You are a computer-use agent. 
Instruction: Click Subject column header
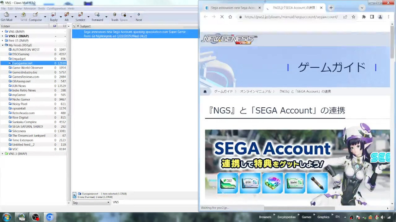[x=139, y=26]
